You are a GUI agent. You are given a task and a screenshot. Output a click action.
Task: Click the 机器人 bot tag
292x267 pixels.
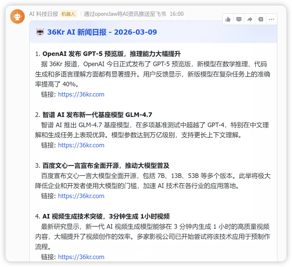[x=68, y=14]
